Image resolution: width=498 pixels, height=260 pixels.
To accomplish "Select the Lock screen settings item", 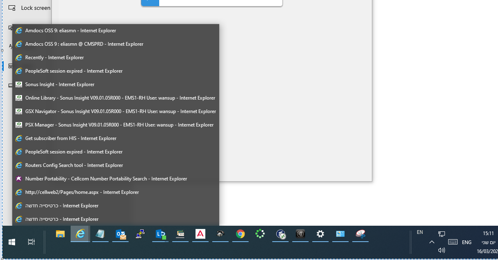I will pos(36,8).
